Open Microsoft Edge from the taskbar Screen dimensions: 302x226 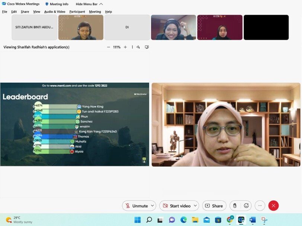[183, 220]
